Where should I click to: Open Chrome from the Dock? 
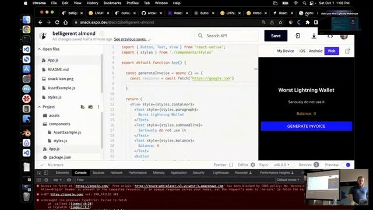pos(26,30)
